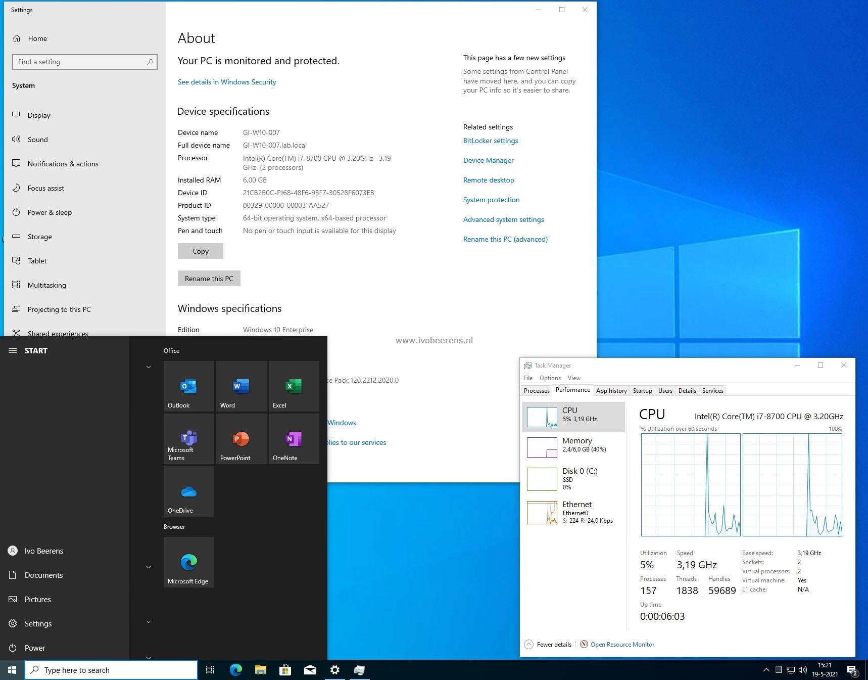Viewport: 868px width, 680px height.
Task: Click the taskbar search box
Action: (x=111, y=670)
